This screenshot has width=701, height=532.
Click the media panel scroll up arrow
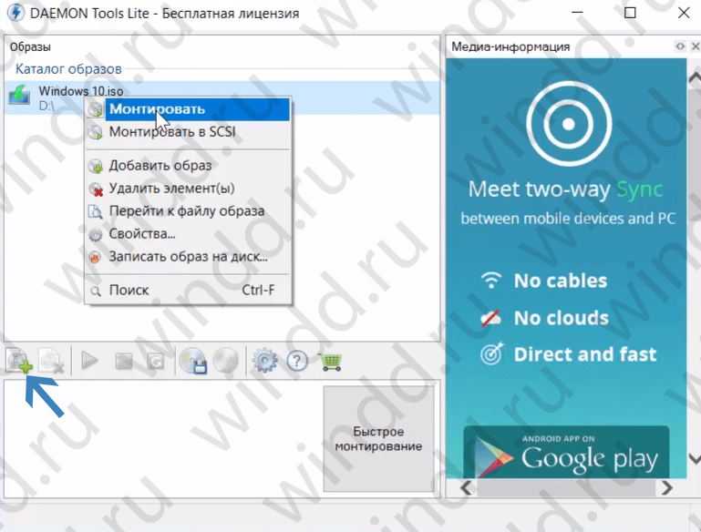[695, 78]
